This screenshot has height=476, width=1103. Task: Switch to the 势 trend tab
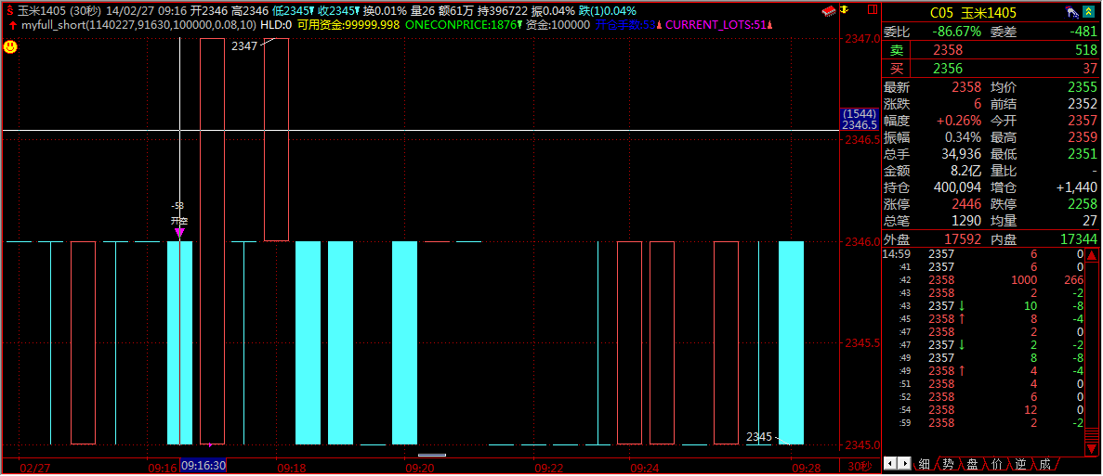948,463
